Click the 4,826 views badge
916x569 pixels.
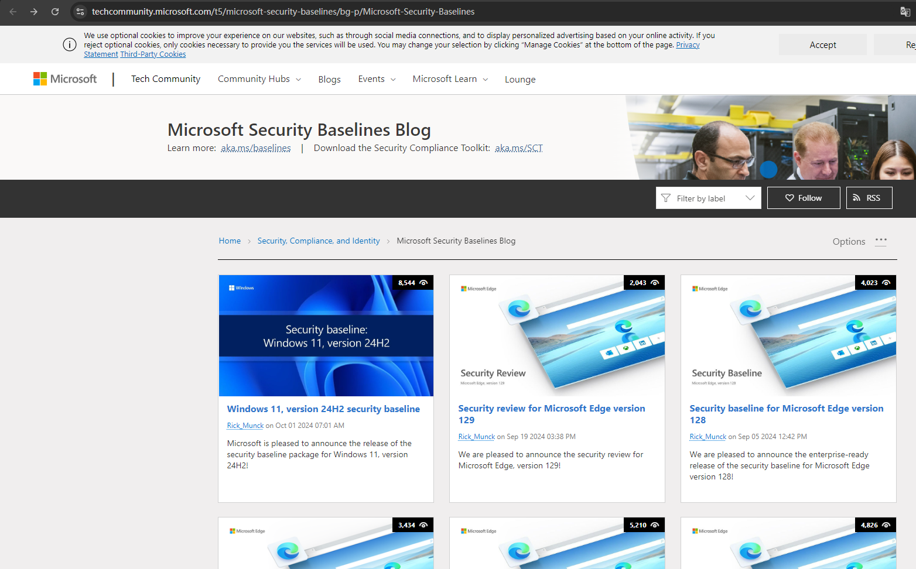876,525
